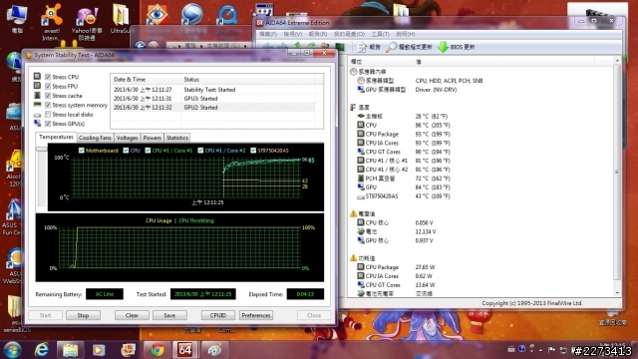Click the green BIOS update arrow icon
The image size is (638, 359).
coord(443,47)
